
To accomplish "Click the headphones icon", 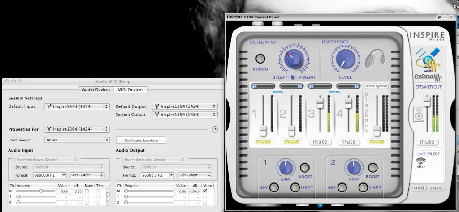I will (375, 59).
